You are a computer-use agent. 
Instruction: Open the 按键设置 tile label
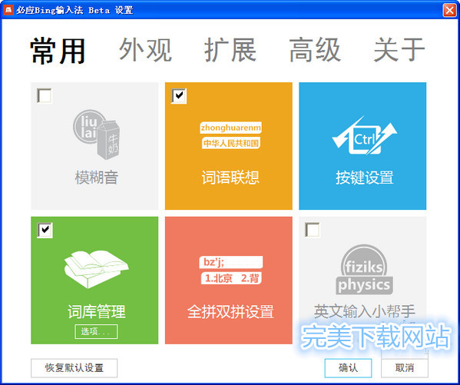[364, 178]
